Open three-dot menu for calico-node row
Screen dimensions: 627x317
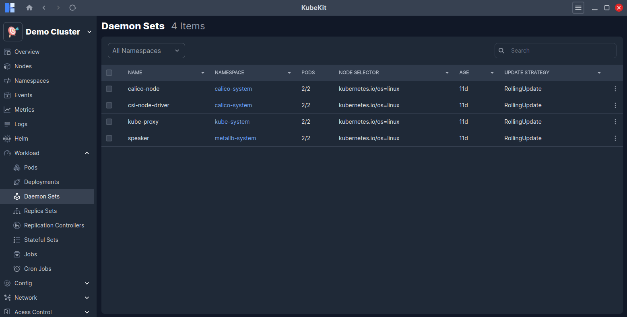pyautogui.click(x=615, y=89)
